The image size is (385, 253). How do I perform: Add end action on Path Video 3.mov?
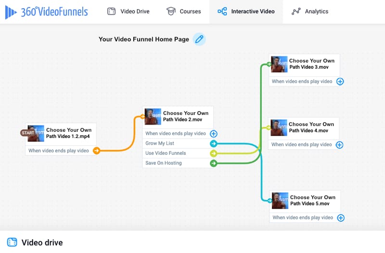[x=340, y=81]
